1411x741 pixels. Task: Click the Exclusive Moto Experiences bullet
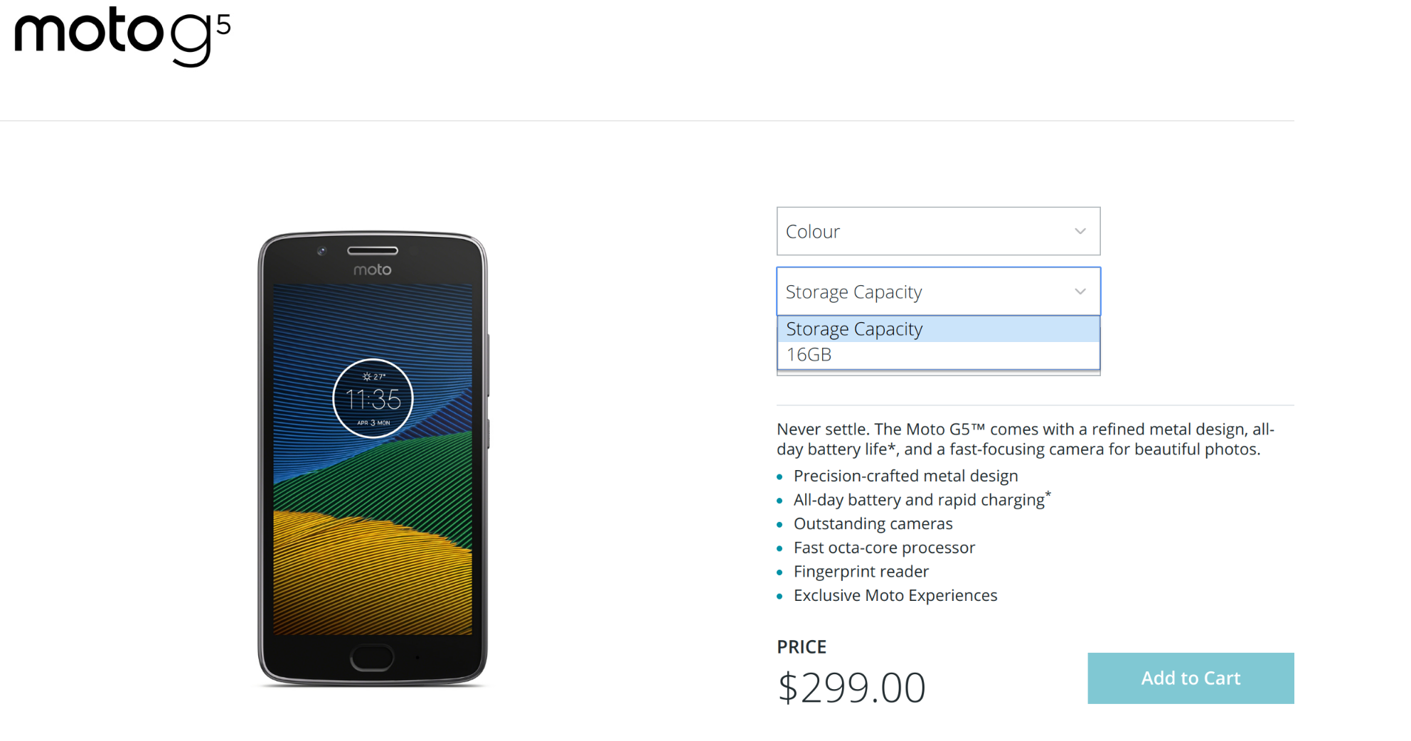[x=895, y=596]
